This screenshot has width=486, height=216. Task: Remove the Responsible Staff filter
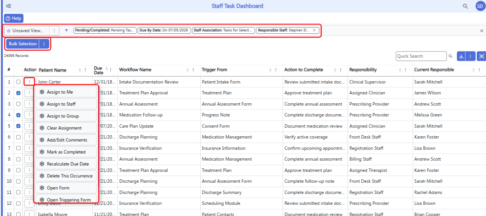click(314, 30)
